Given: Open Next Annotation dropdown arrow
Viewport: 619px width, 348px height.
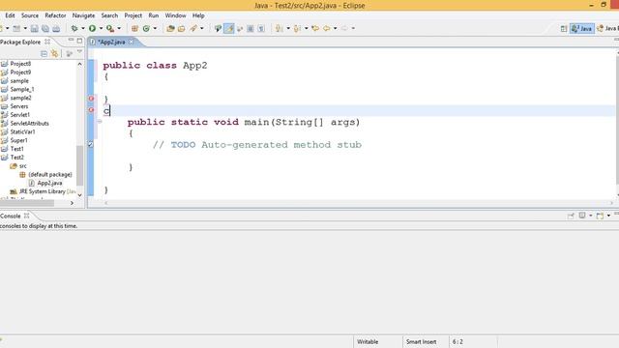Looking at the screenshot, I should pyautogui.click(x=288, y=28).
